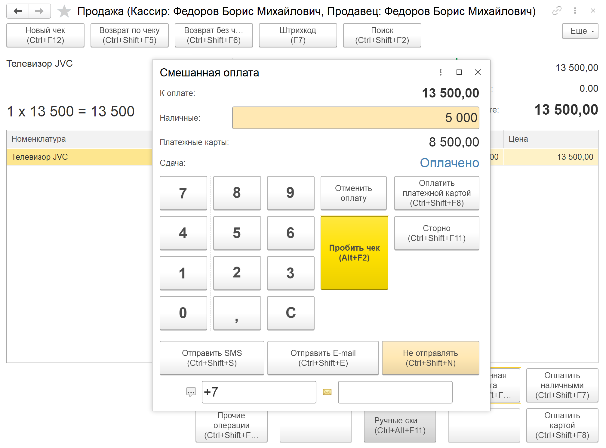Select Не отправлять receipt option
606x448 pixels.
430,358
